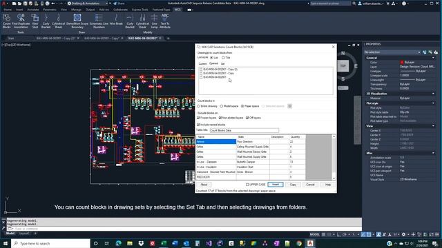Select the View Shot ribbon tool
442x248 pixels.
35,21
